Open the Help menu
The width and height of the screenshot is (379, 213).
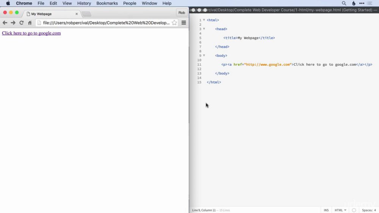pos(167,3)
